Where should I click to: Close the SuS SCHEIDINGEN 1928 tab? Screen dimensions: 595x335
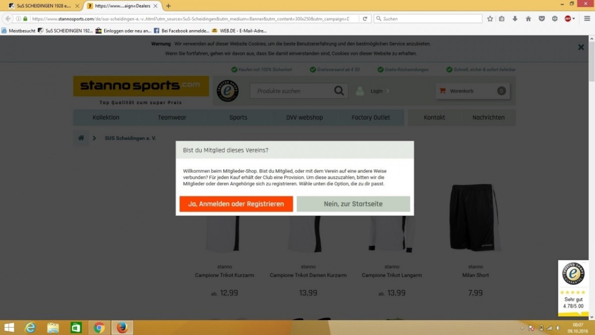(77, 6)
